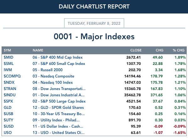This screenshot has width=188, height=138.
Task: Click '03 - Nasdaq Composite' name
Action: pos(53,76)
